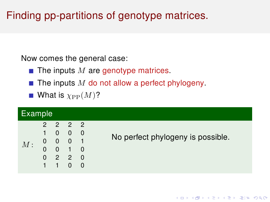Go to next slide arrow
The height and width of the screenshot is (202, 270).
187,198
